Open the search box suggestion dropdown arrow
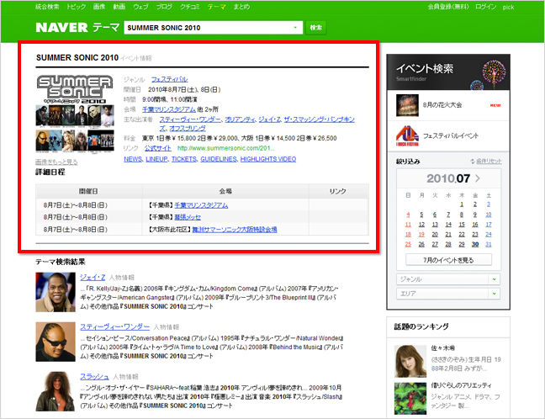The height and width of the screenshot is (419, 545). [295, 28]
